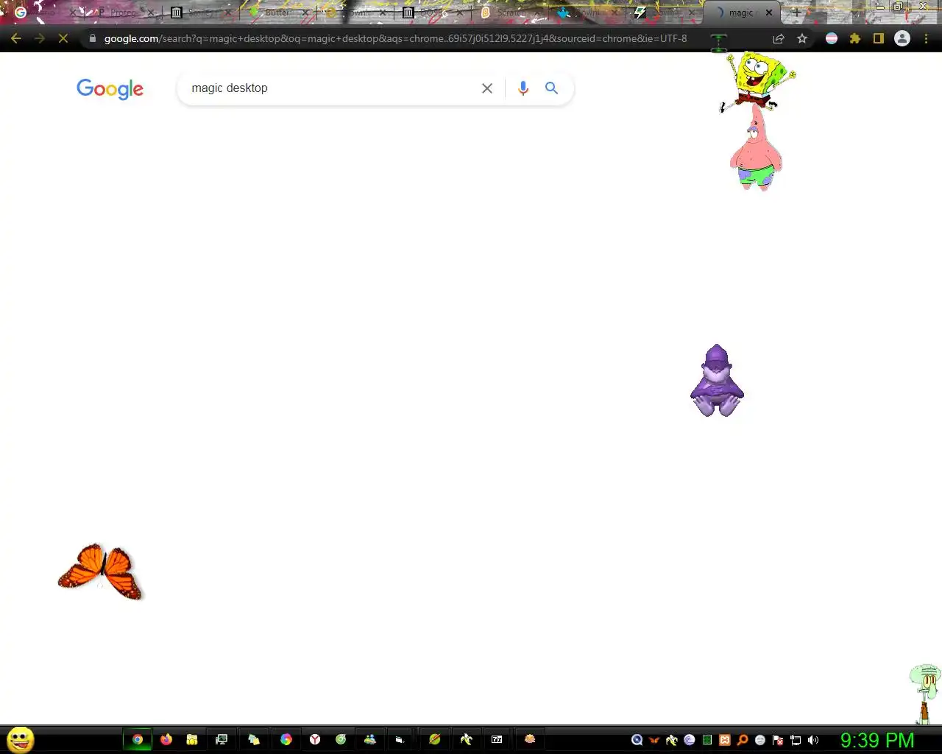Viewport: 942px width, 754px height.
Task: Launch Firefox from the taskbar
Action: click(x=166, y=739)
